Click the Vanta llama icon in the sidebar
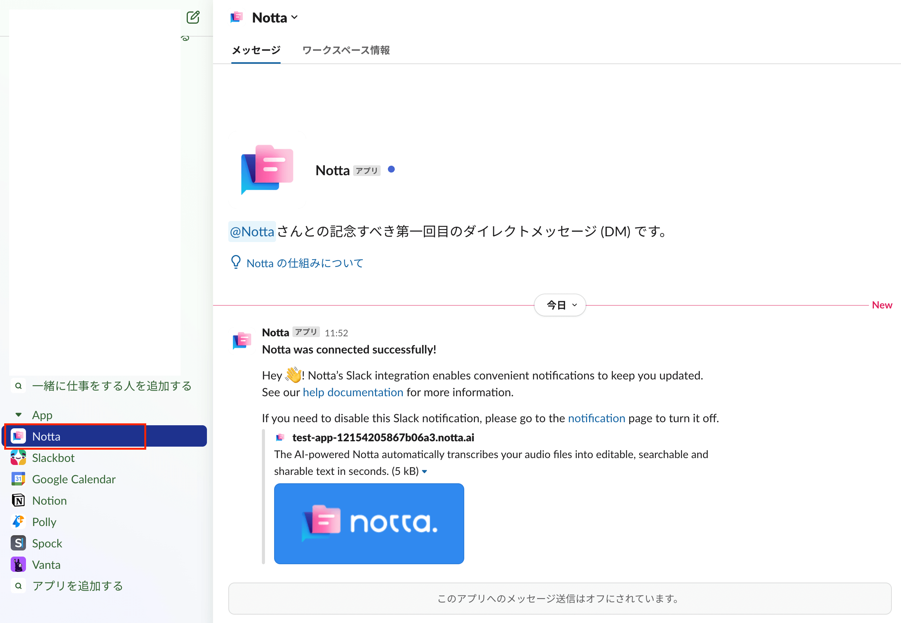Screen dimensions: 901x623 [18, 565]
